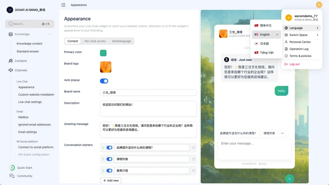Toggle the switch for 案例介绍 starter
The width and height of the screenshot is (329, 185).
(109, 171)
